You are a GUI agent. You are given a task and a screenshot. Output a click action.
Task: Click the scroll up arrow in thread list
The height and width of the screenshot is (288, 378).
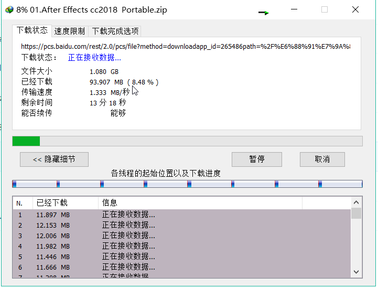tap(357, 202)
